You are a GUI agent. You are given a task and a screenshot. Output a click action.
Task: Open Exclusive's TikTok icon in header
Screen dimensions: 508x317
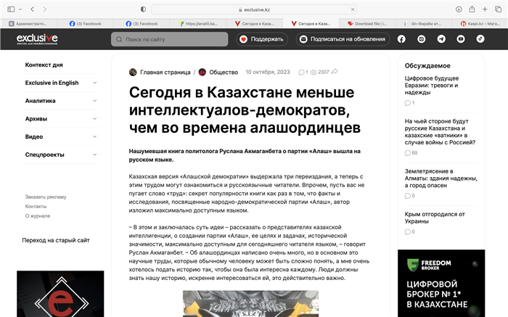pos(480,39)
